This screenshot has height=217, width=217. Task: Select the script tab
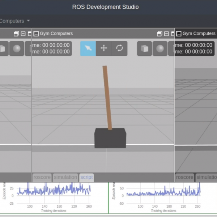[x=86, y=177]
